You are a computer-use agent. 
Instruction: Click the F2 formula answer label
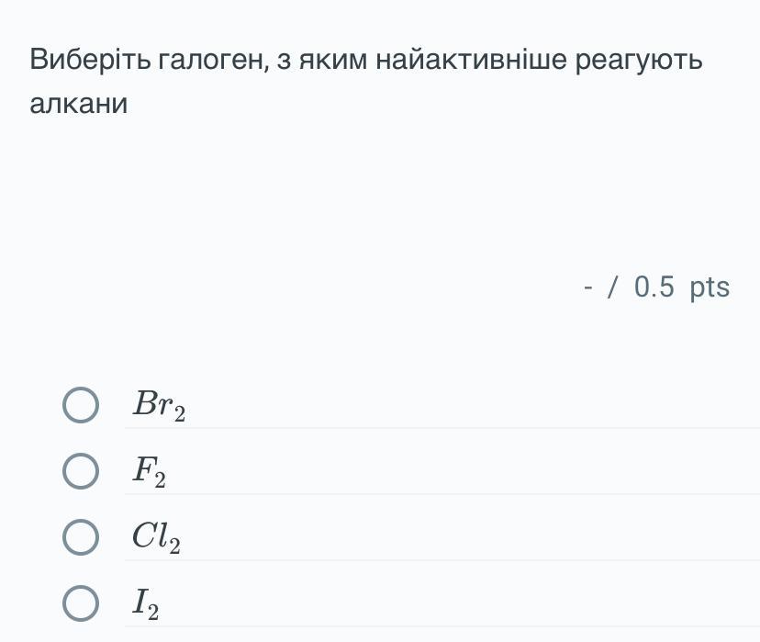click(149, 472)
